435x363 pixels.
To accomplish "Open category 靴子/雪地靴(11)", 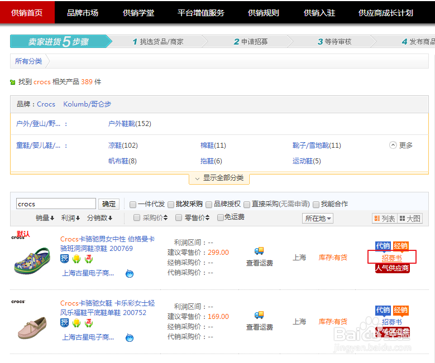I will pyautogui.click(x=317, y=145).
